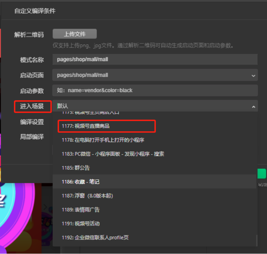267x254 pixels.
Task: Click the 解析二维码 label
Action: 29,35
